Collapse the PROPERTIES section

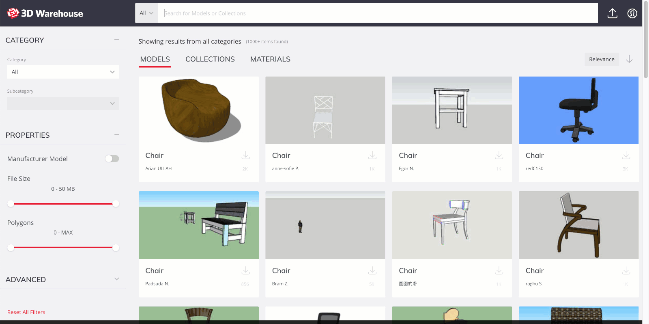tap(116, 134)
